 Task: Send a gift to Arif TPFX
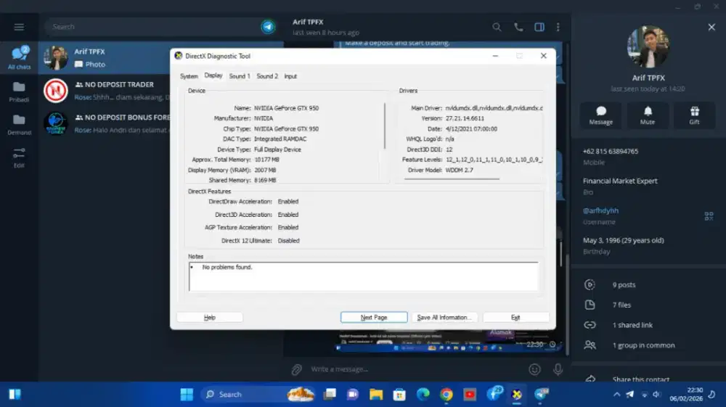694,115
